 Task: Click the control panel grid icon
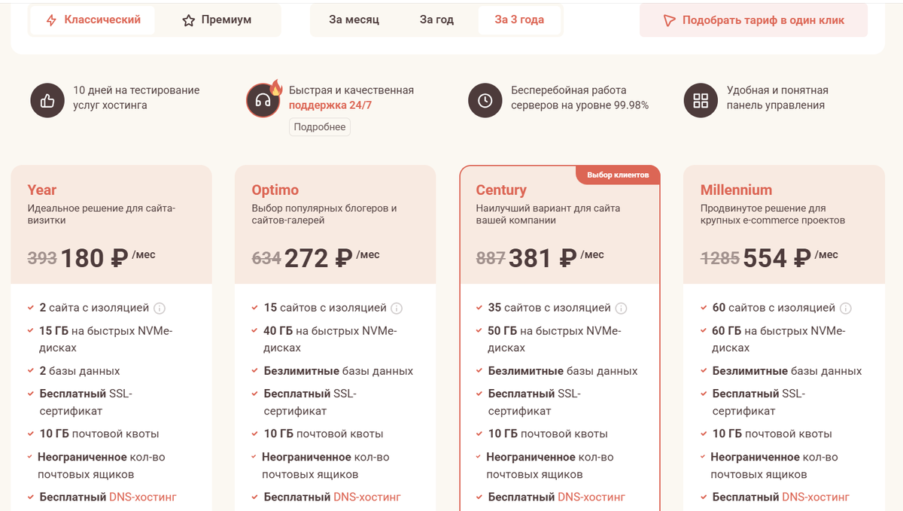coord(701,100)
